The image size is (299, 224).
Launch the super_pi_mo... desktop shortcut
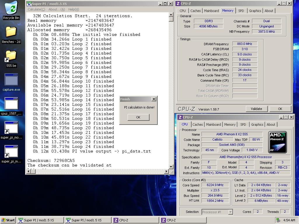pyautogui.click(x=11, y=130)
